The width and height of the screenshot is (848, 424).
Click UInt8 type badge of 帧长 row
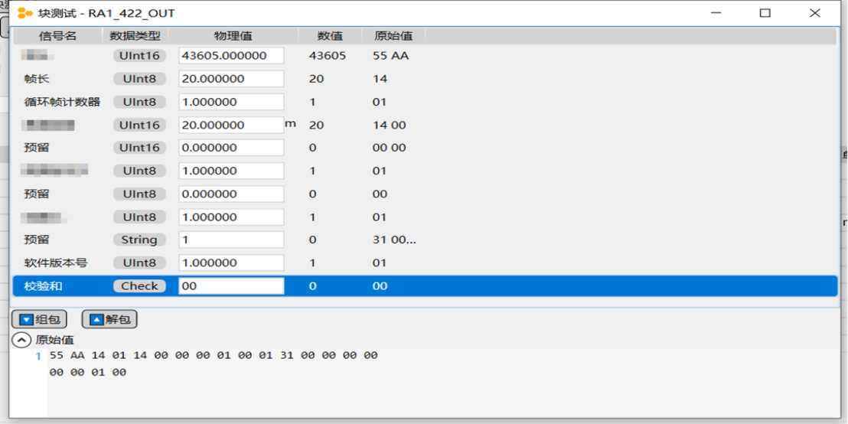point(139,79)
